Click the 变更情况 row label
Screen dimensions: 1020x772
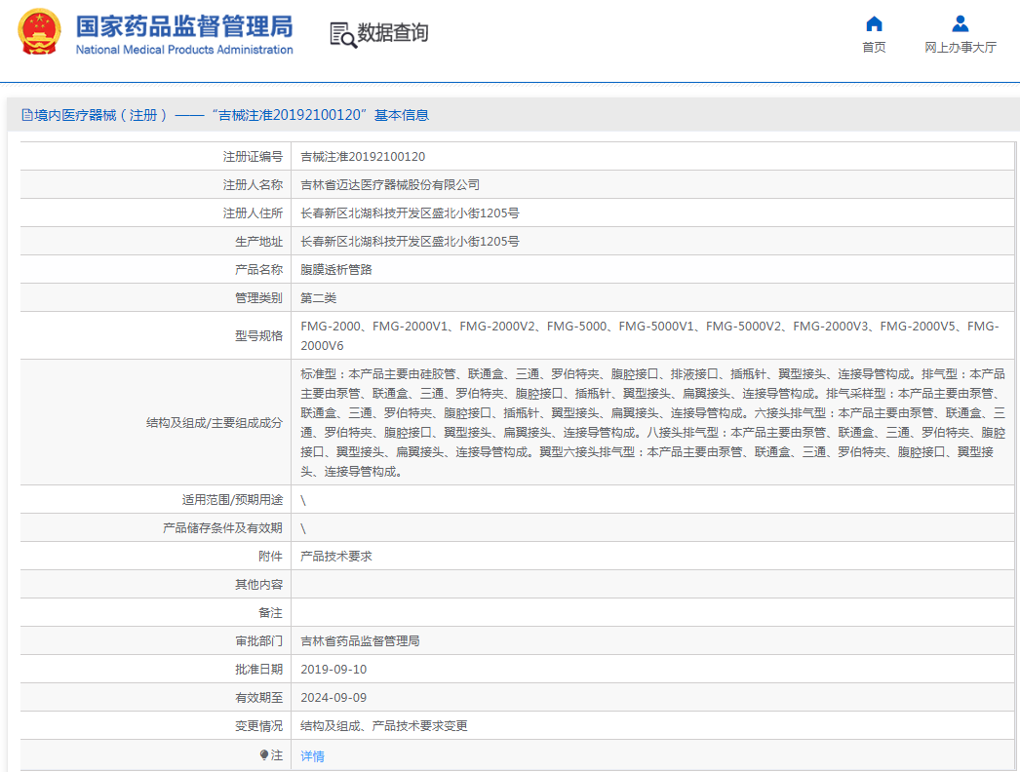click(x=259, y=726)
